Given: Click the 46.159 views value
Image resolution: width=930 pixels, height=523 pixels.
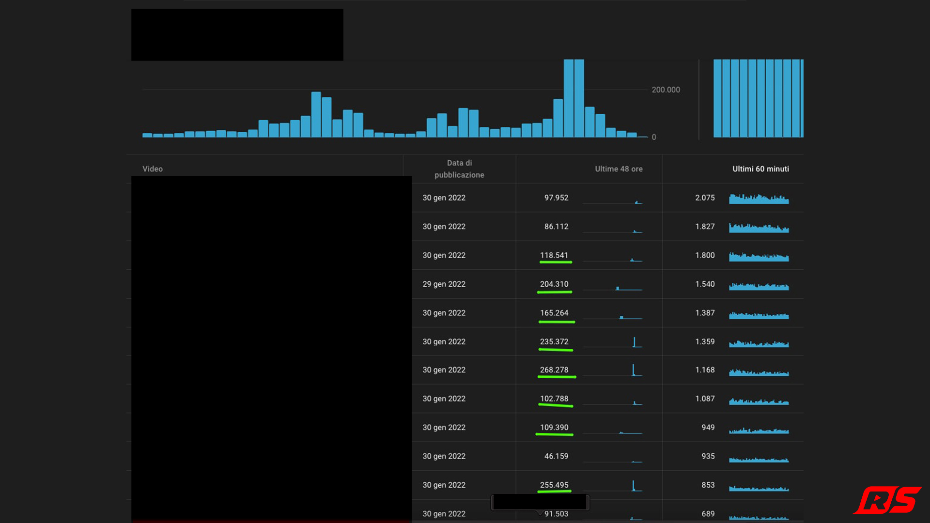Looking at the screenshot, I should pos(556,456).
